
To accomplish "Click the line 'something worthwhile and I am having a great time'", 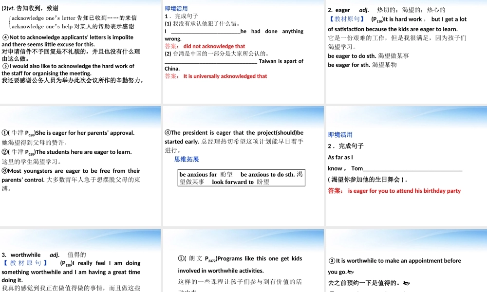I will point(71,272).
